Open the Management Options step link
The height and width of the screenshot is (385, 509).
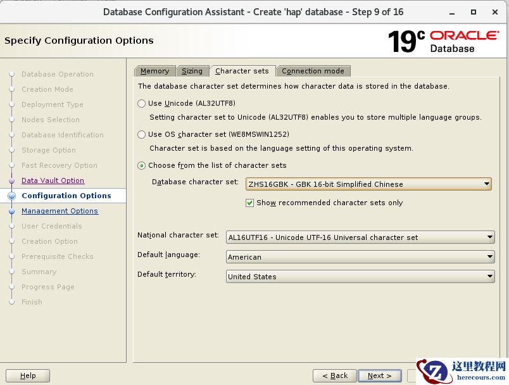(60, 211)
